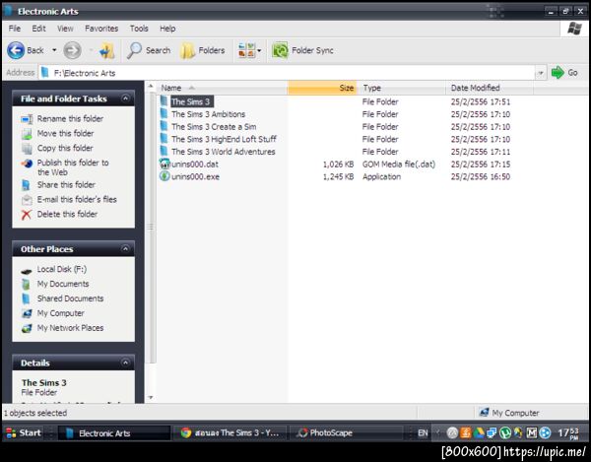This screenshot has height=462, width=591.
Task: Open the Start menu
Action: pyautogui.click(x=24, y=433)
